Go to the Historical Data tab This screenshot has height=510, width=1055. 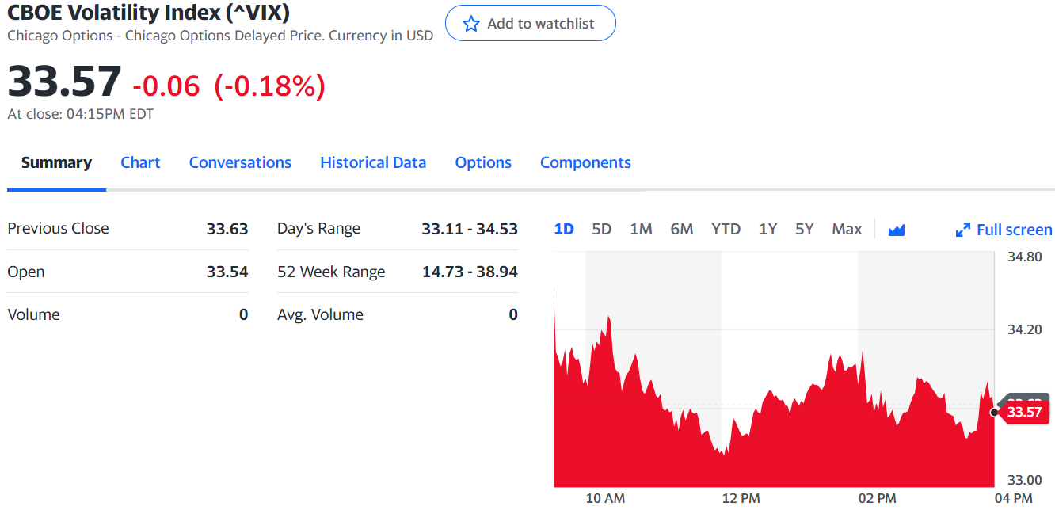(x=373, y=162)
